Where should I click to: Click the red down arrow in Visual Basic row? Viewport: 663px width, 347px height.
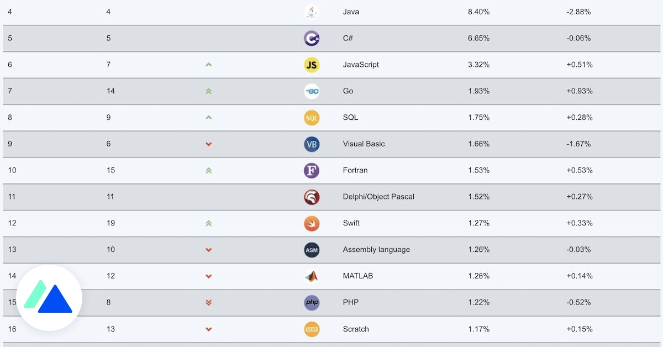click(x=208, y=144)
